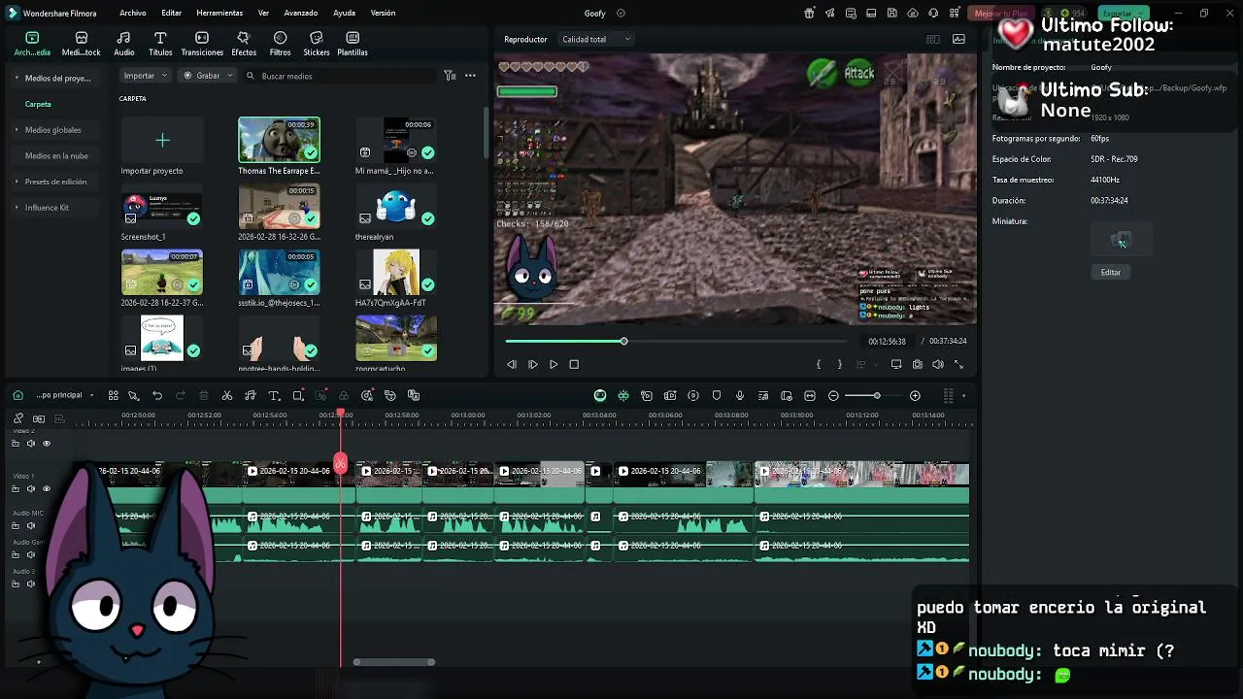The height and width of the screenshot is (699, 1243).
Task: Open the Herramientas menu
Action: pyautogui.click(x=219, y=13)
